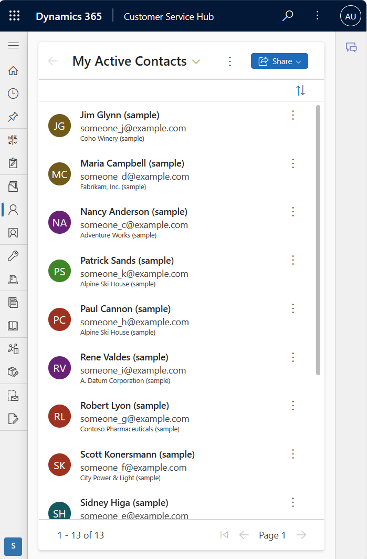Click Adventure Works (sample) text
Screen dimensions: 367x559
pos(118,235)
